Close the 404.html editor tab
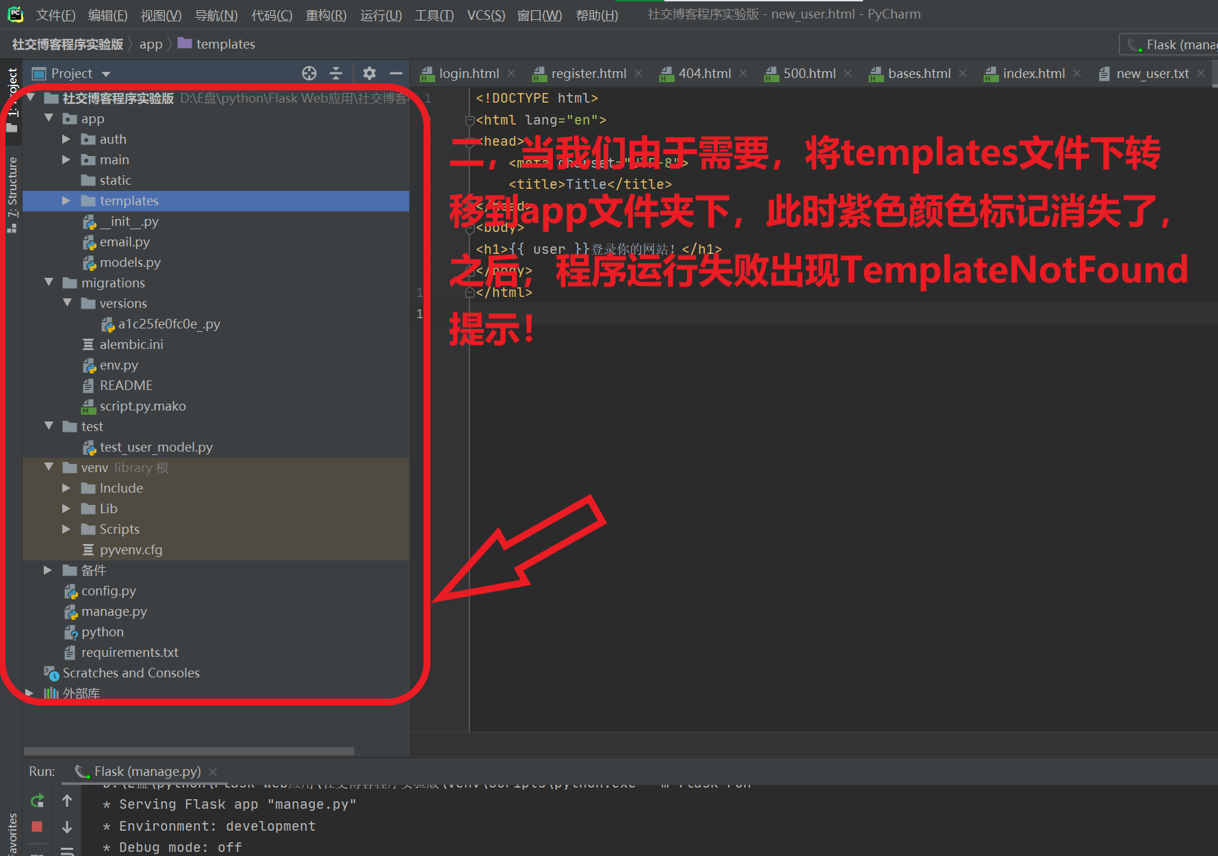This screenshot has height=856, width=1218. (743, 73)
